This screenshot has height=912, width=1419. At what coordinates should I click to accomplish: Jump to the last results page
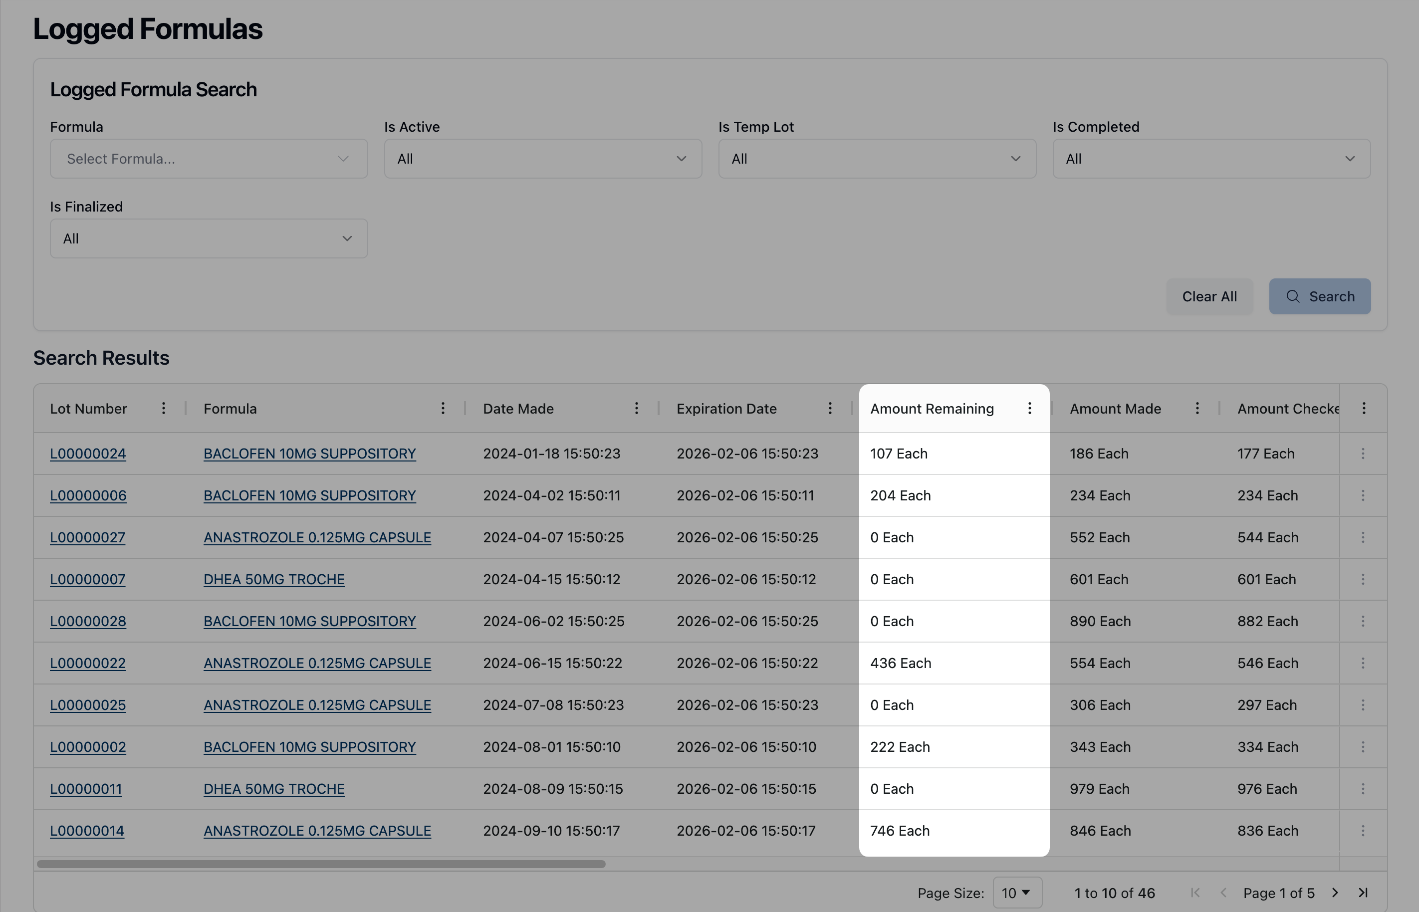[1363, 893]
